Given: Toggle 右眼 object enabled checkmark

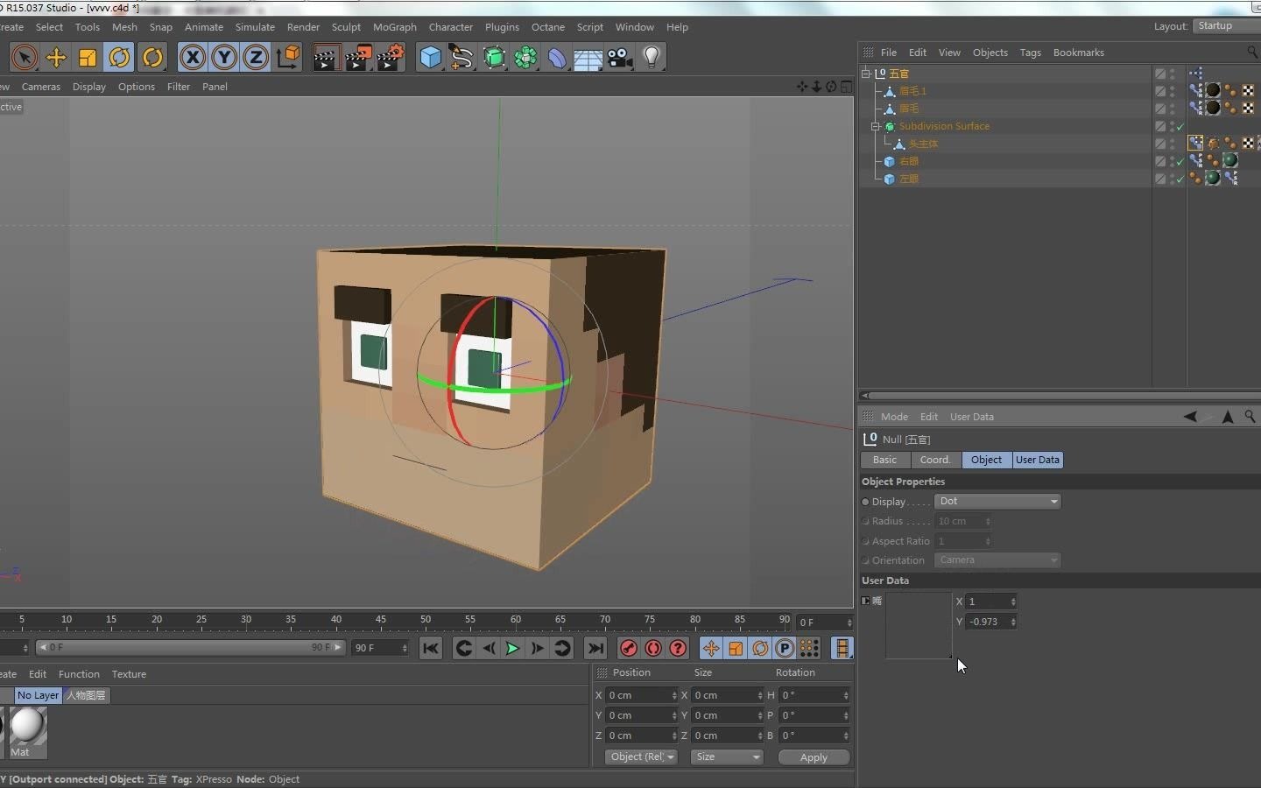Looking at the screenshot, I should coord(1180,162).
